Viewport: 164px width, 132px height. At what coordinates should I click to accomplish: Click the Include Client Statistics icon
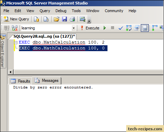[162, 28]
